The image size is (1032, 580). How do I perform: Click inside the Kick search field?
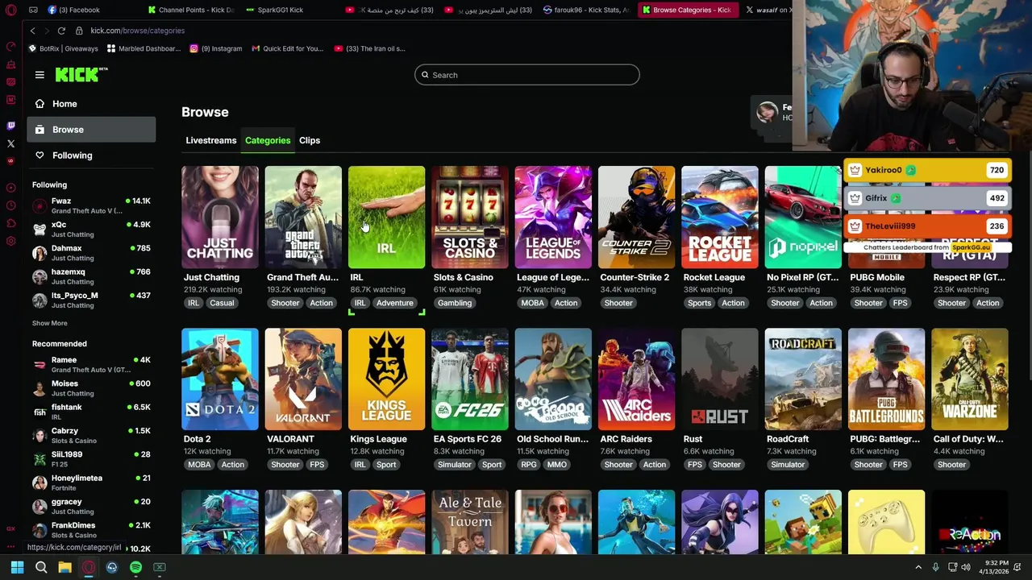[x=527, y=75]
